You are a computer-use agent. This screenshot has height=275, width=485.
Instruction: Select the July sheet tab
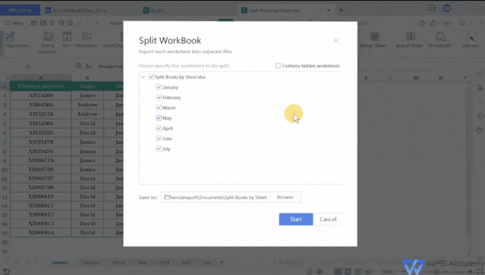(208, 262)
